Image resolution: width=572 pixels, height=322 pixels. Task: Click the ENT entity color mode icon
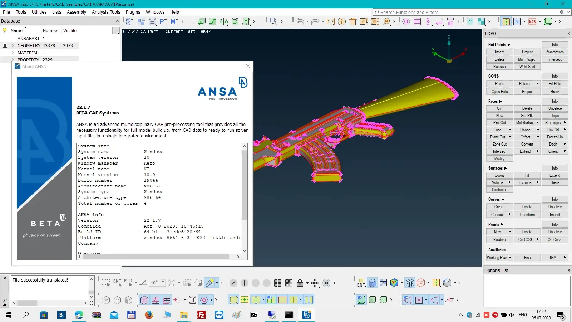[361, 283]
